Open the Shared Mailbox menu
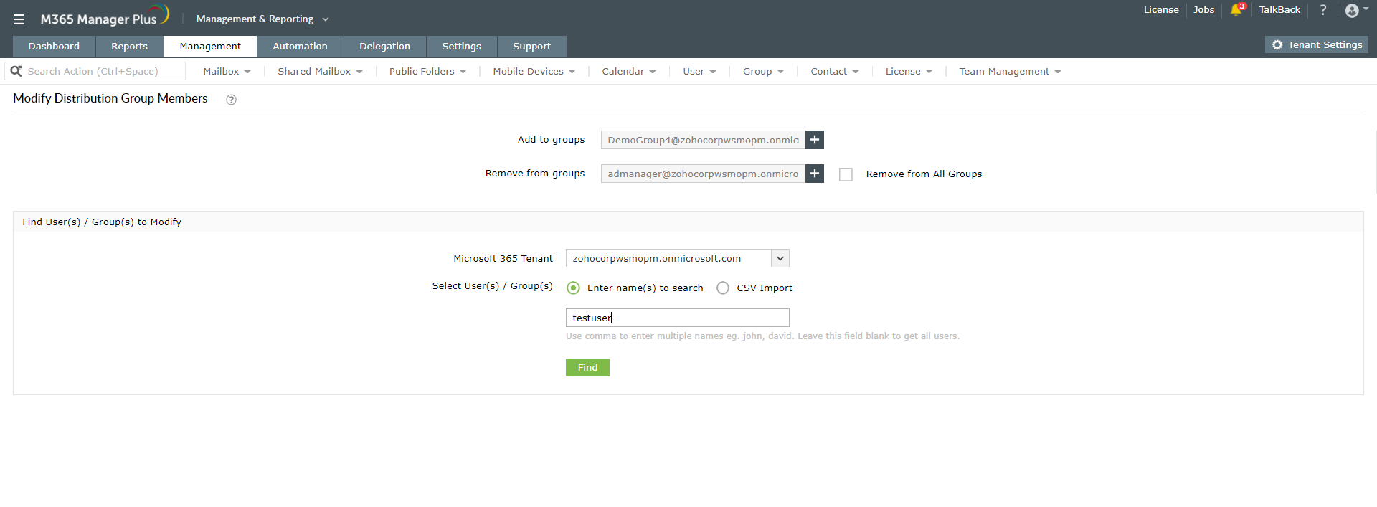The width and height of the screenshot is (1377, 507). tap(320, 72)
